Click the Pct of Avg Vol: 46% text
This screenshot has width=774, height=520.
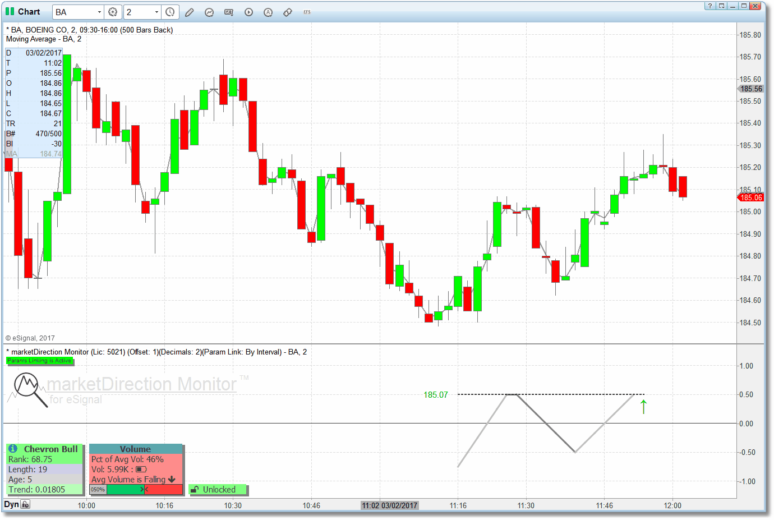pyautogui.click(x=127, y=459)
